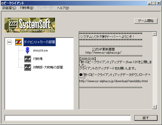Click the message pane scroll-down arrow
Screen dimensions: 162x125
tap(155, 107)
